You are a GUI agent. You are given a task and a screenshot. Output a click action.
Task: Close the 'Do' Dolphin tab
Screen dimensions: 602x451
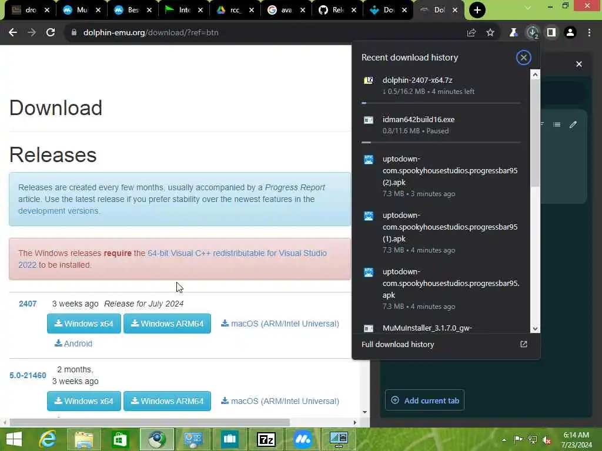pos(404,10)
